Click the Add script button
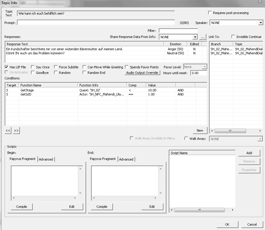 249,153
